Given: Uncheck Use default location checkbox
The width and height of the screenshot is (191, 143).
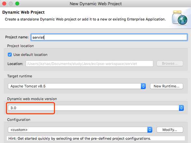Looking at the screenshot, I should (x=10, y=55).
